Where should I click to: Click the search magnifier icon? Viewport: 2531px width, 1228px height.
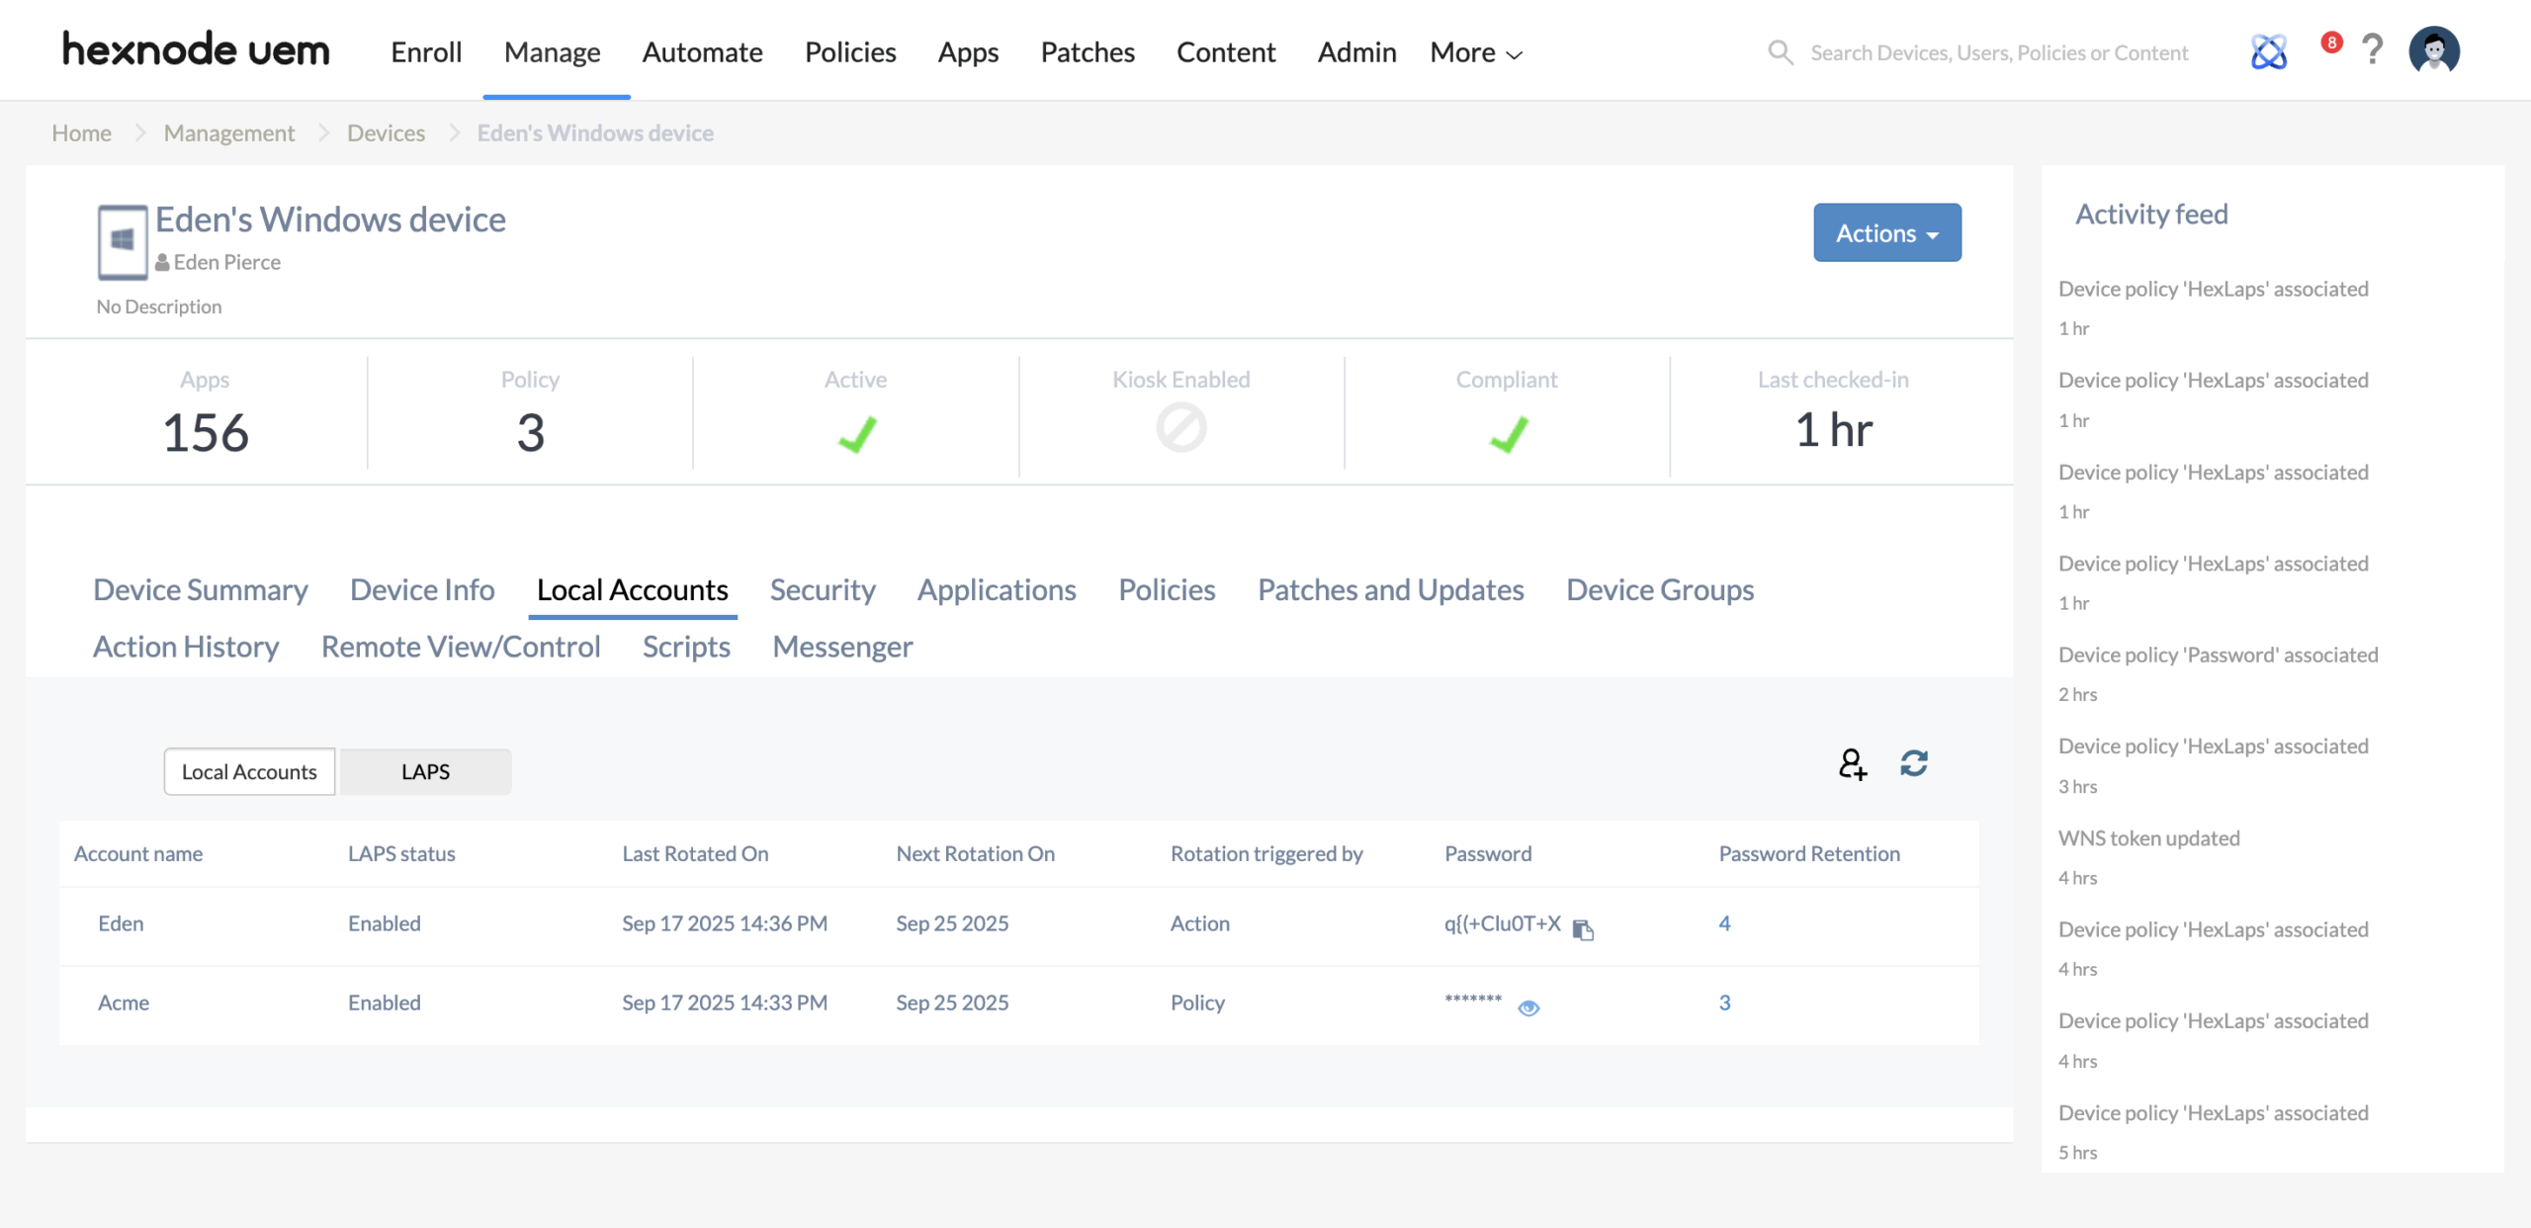click(1781, 52)
